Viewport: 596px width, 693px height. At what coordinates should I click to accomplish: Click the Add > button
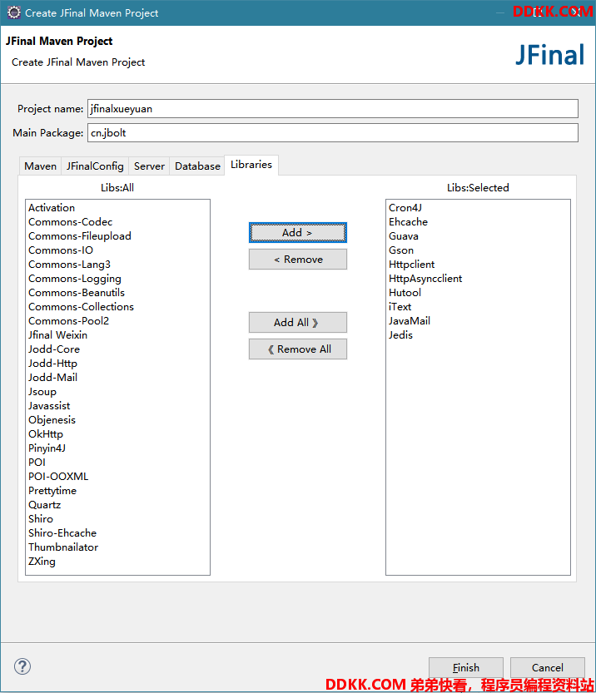coord(297,232)
